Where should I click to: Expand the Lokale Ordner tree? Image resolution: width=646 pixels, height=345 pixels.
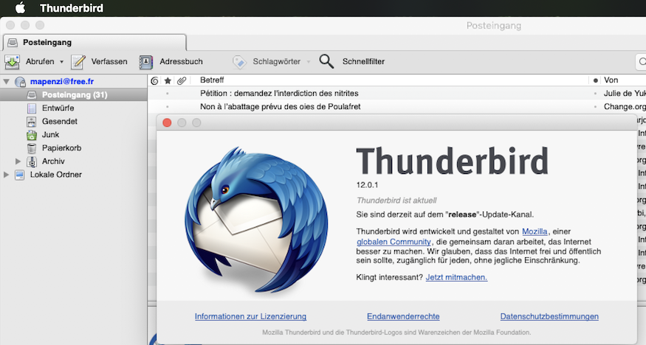point(6,175)
